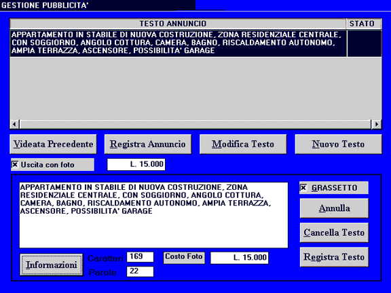Click the Registra Annuncio button
This screenshot has width=391, height=293.
pyautogui.click(x=148, y=144)
